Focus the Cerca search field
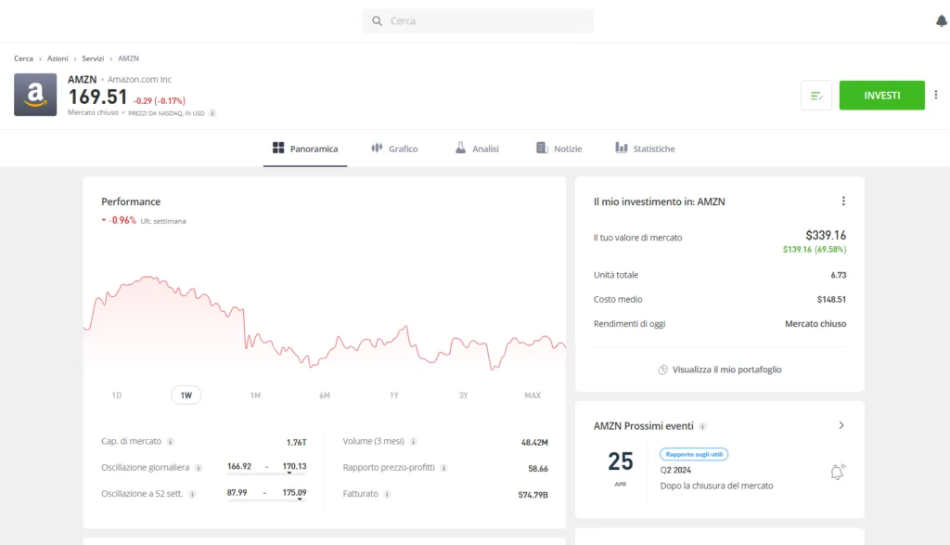This screenshot has height=545, width=950. click(478, 21)
